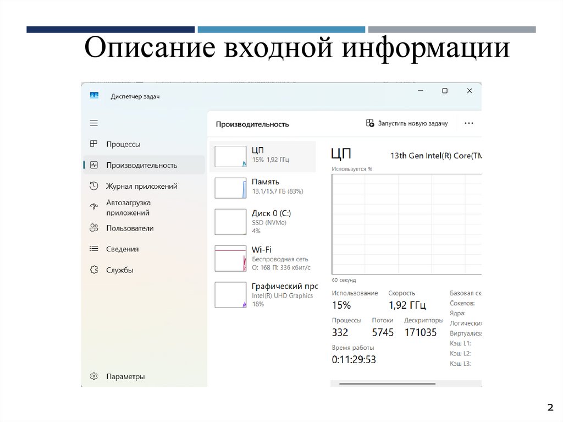Viewport: 563px width, 422px height.
Task: Open Автозагрузка приложений section
Action: 145,207
